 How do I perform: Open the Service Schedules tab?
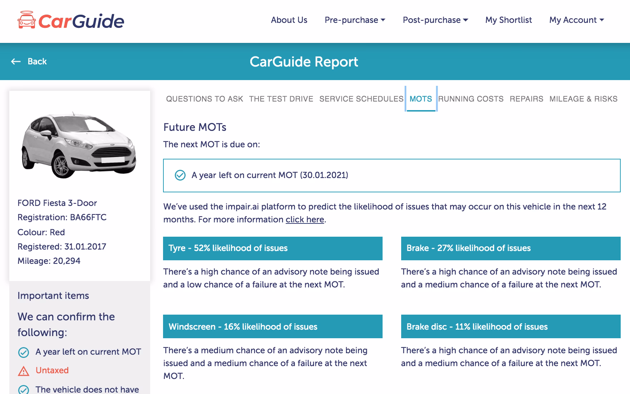coord(361,99)
